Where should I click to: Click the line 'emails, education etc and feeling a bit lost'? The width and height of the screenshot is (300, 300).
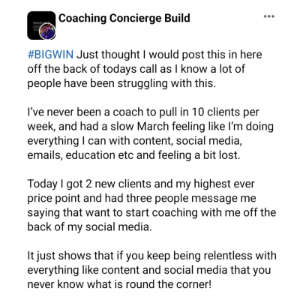pos(133,155)
